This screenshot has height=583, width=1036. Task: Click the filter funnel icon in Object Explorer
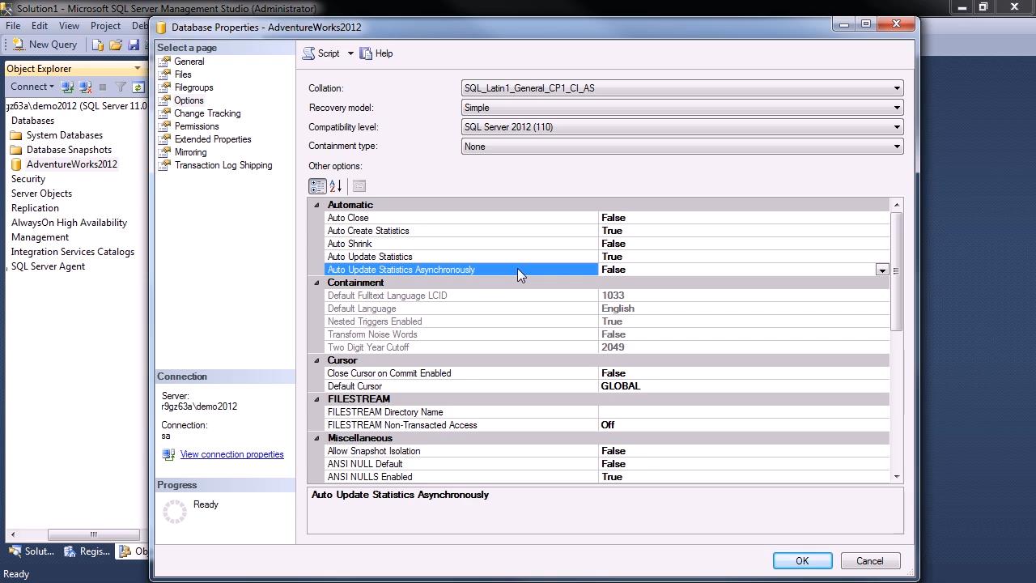click(121, 87)
